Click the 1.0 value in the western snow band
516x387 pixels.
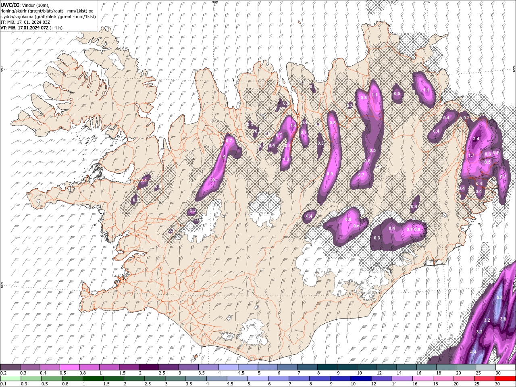click(211, 180)
